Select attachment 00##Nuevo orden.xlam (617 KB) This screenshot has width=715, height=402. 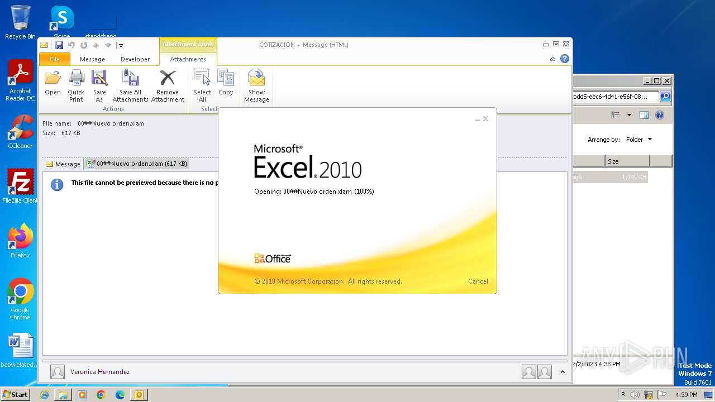(x=137, y=164)
